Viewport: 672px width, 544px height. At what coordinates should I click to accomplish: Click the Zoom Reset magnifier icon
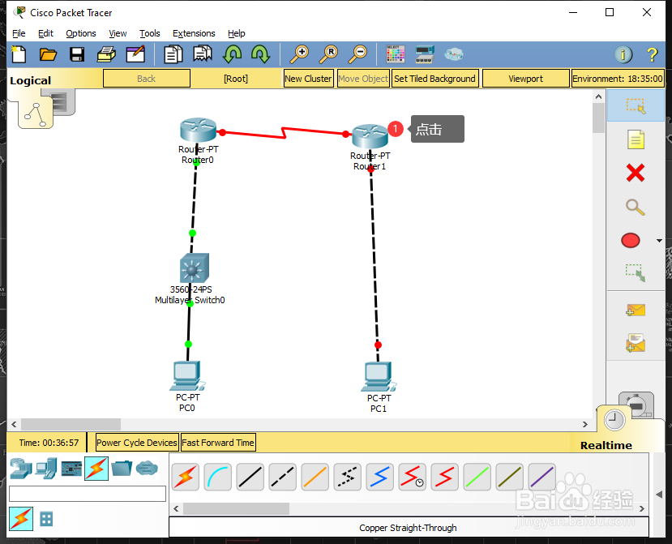pyautogui.click(x=329, y=54)
